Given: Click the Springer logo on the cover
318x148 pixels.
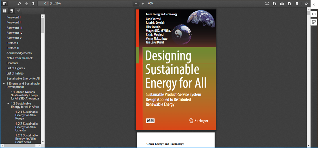Looking at the screenshot, I should [199, 121].
